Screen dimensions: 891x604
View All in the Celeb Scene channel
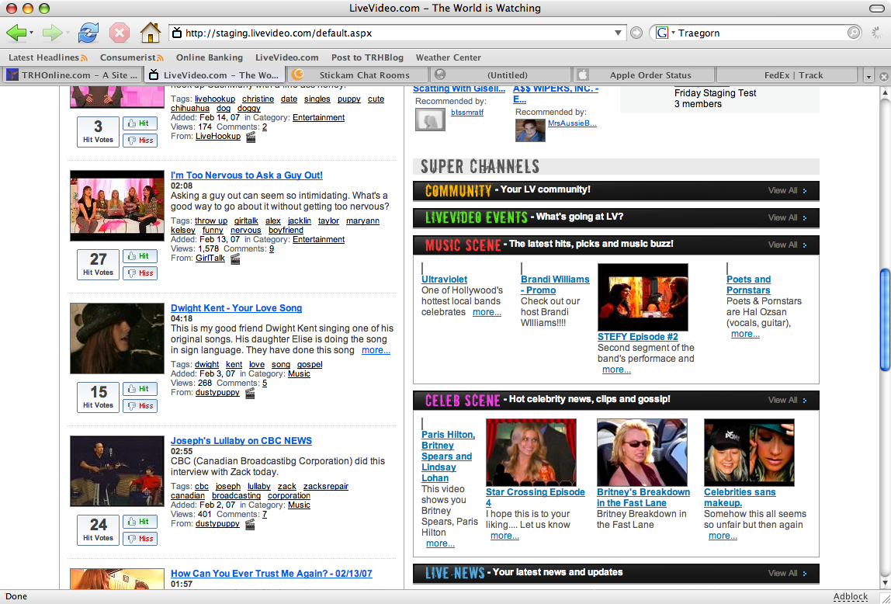787,400
